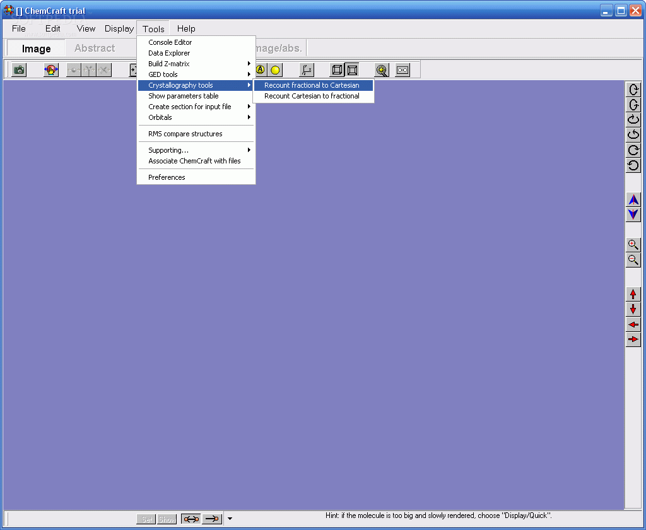The image size is (646, 530).
Task: Open the Display menu
Action: [x=119, y=28]
